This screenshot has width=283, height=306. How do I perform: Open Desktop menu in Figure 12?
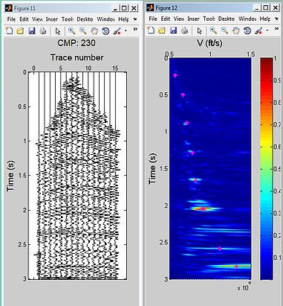[x=227, y=19]
